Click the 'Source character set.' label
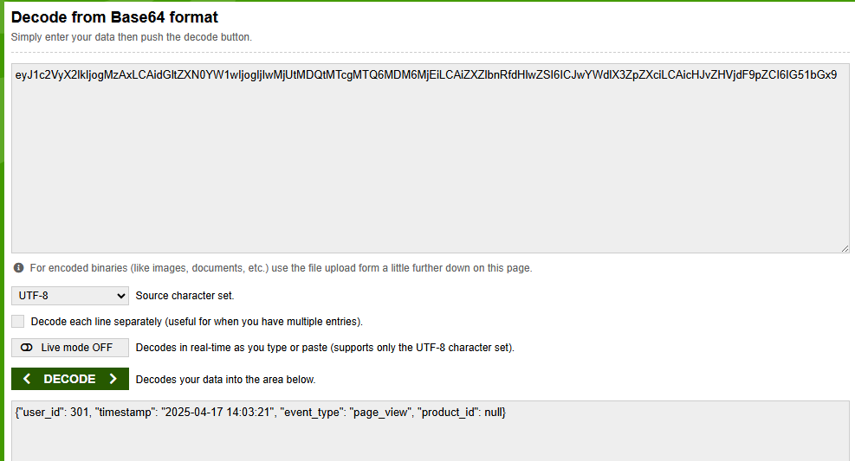The width and height of the screenshot is (855, 461). coord(185,296)
